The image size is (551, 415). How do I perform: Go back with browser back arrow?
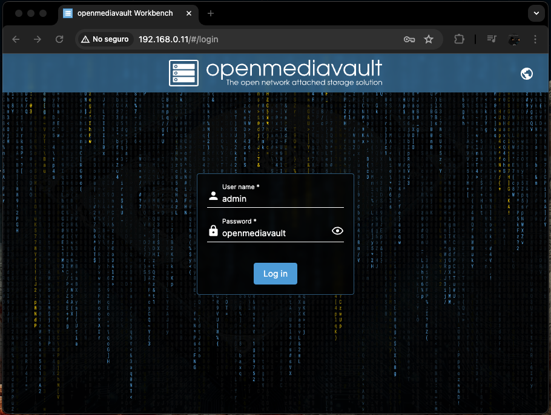tap(16, 39)
